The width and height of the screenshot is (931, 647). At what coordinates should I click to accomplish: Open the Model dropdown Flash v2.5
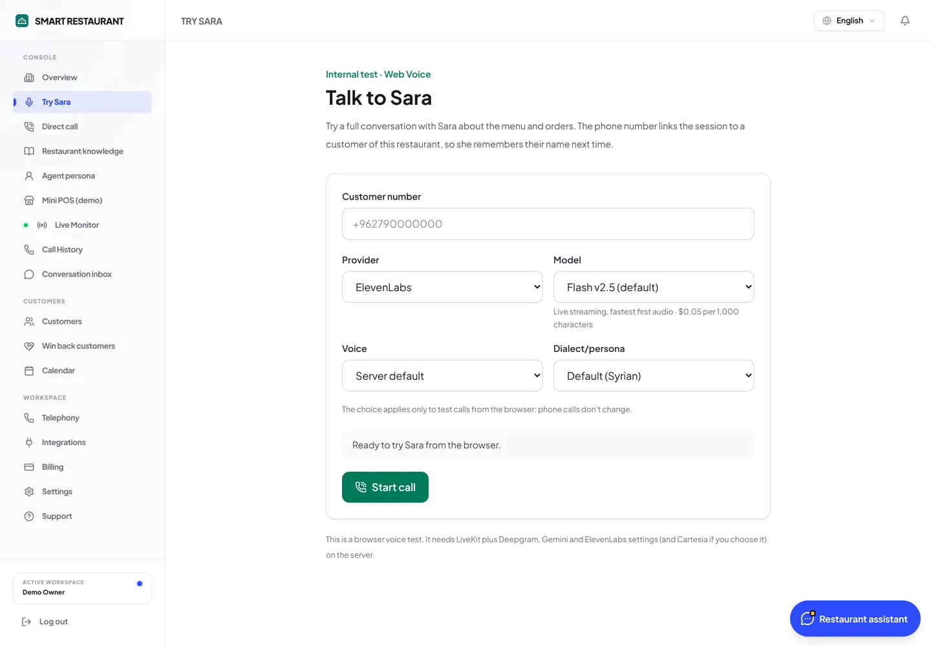coord(654,287)
